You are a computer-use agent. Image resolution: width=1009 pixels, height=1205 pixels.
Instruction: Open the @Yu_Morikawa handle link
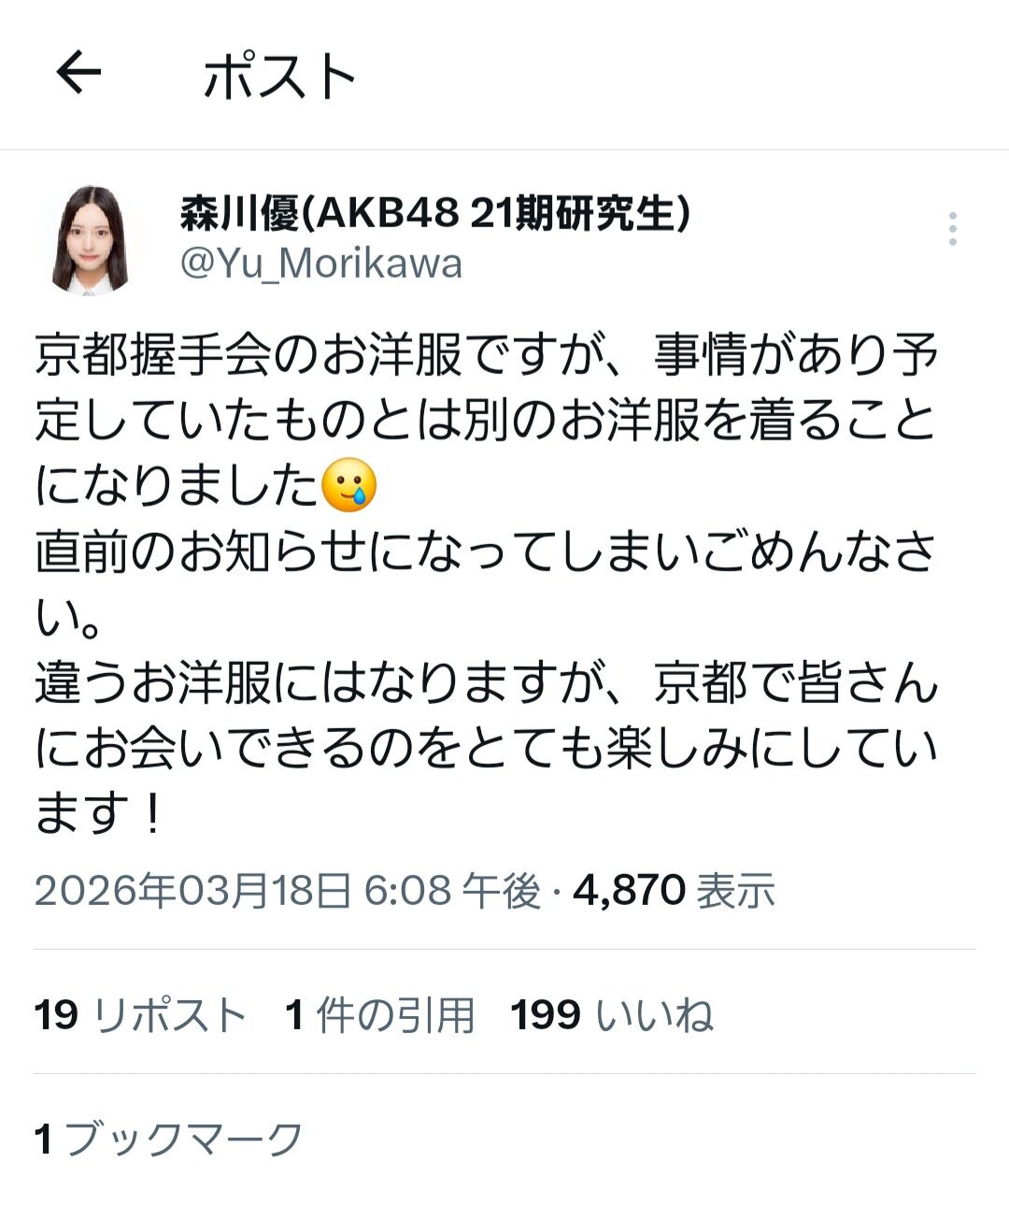pyautogui.click(x=320, y=264)
